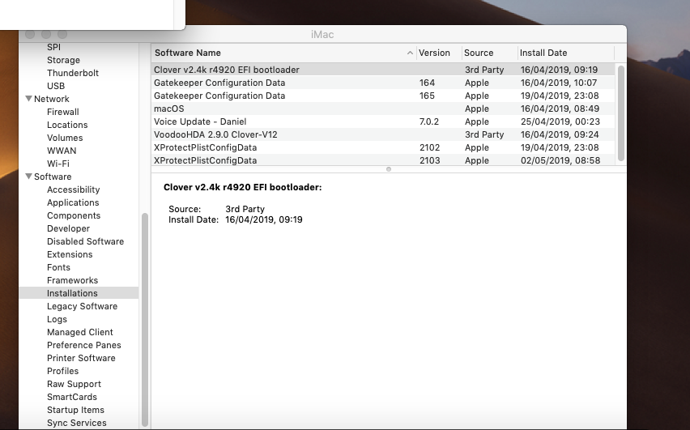Open Startup Items in sidebar
The image size is (690, 430).
click(x=75, y=410)
